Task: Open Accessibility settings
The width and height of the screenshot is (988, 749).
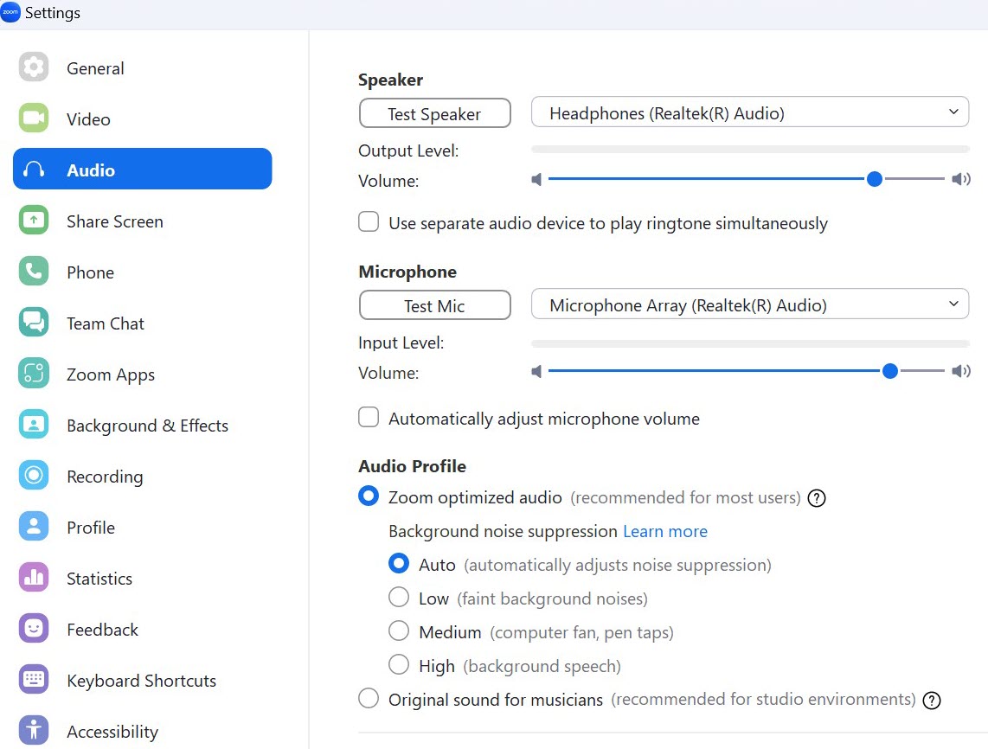Action: 143,732
